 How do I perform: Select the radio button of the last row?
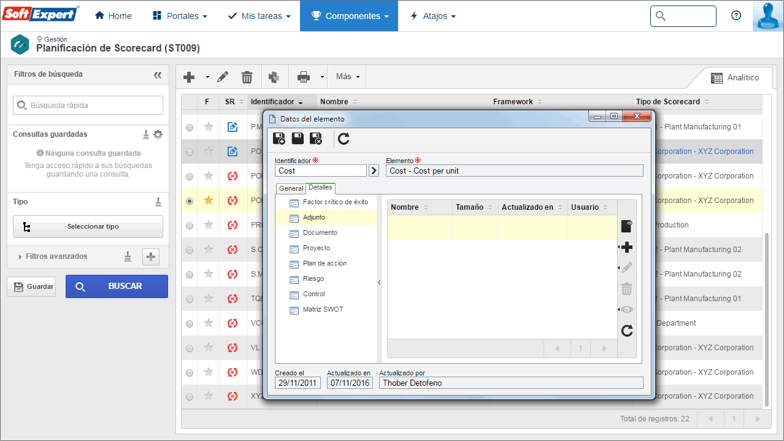pyautogui.click(x=190, y=396)
